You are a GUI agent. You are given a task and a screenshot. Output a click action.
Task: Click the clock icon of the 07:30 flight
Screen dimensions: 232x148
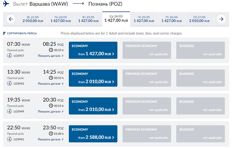pyautogui.click(x=51, y=50)
